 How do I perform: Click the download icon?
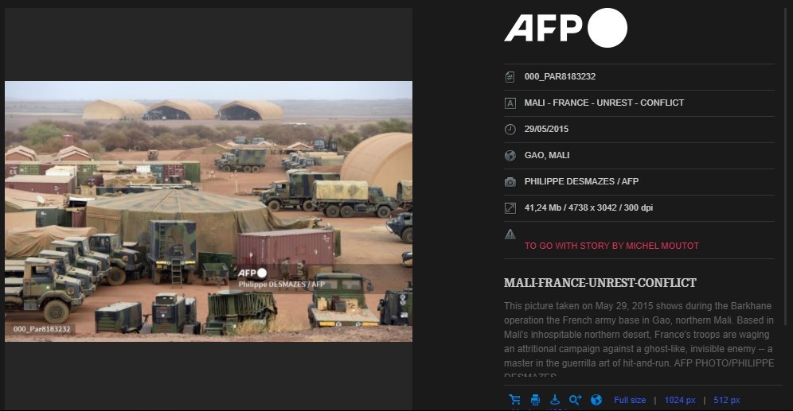coord(555,400)
